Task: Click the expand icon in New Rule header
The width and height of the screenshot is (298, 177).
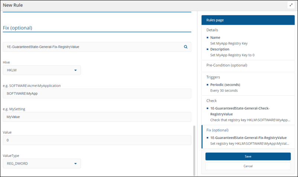Action: [x=291, y=5]
